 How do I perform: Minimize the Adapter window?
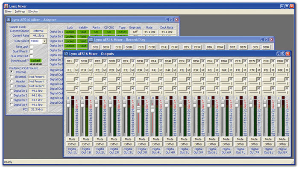tap(167, 20)
